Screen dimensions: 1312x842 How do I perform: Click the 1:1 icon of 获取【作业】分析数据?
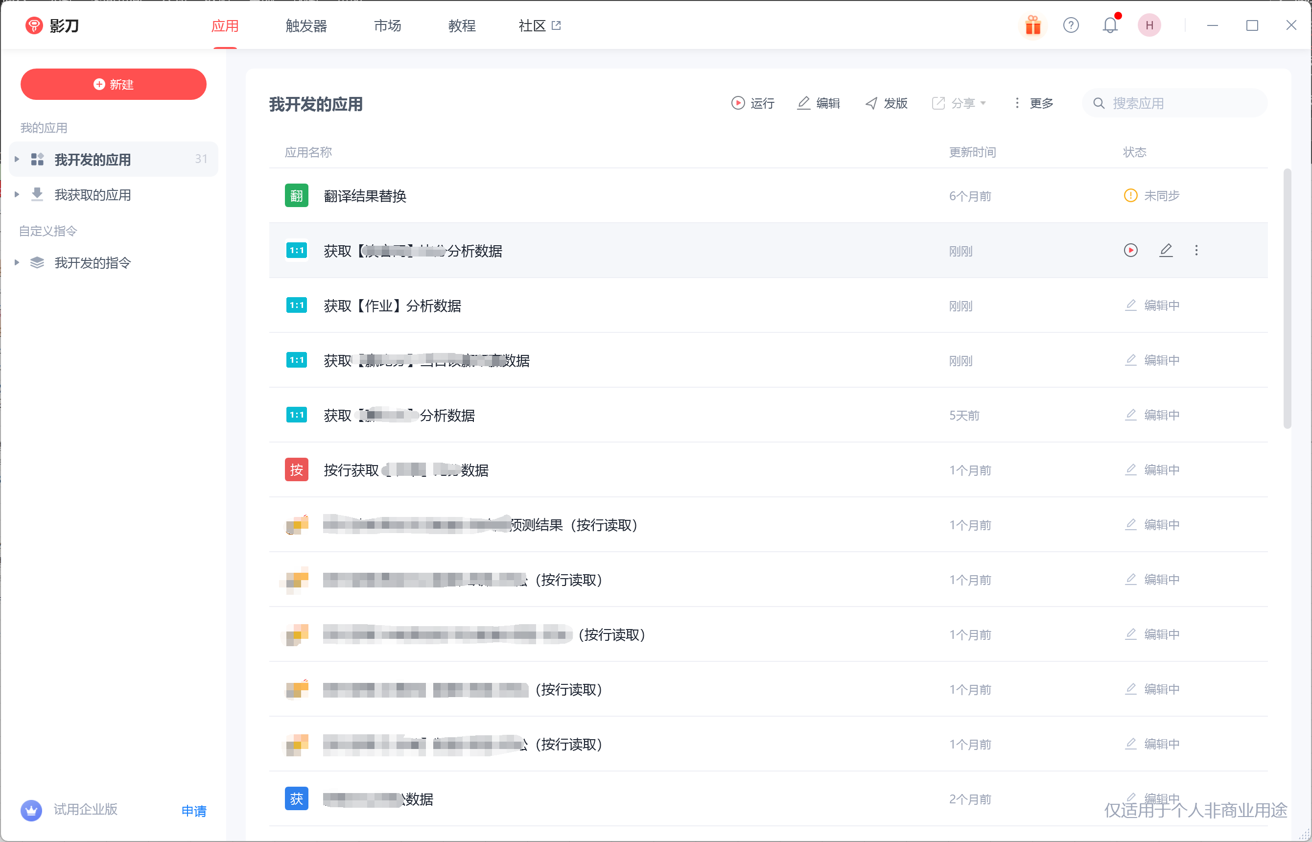[296, 305]
